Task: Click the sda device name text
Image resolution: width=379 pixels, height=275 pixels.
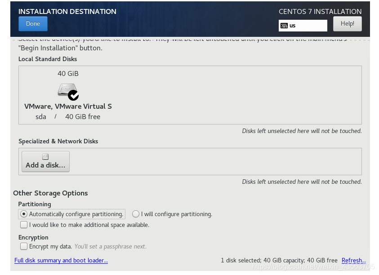Action: (41, 117)
